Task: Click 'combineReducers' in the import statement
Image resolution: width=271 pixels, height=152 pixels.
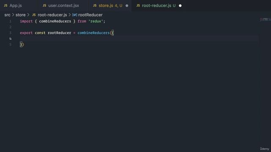Action: pyautogui.click(x=55, y=22)
